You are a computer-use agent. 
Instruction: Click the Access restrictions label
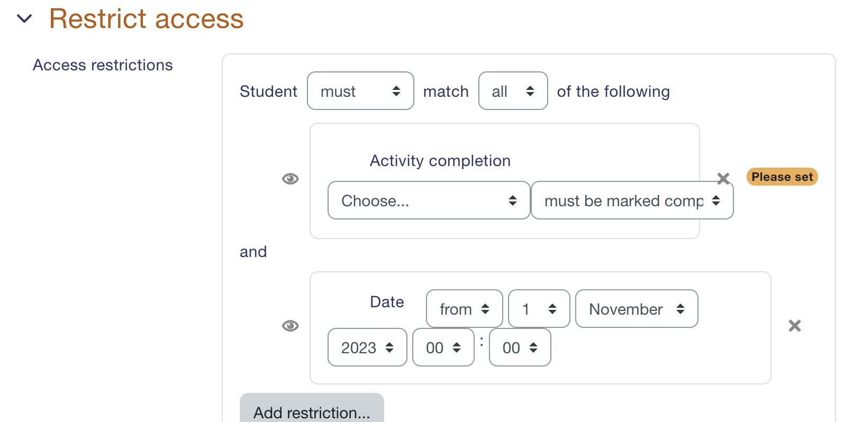coord(103,65)
